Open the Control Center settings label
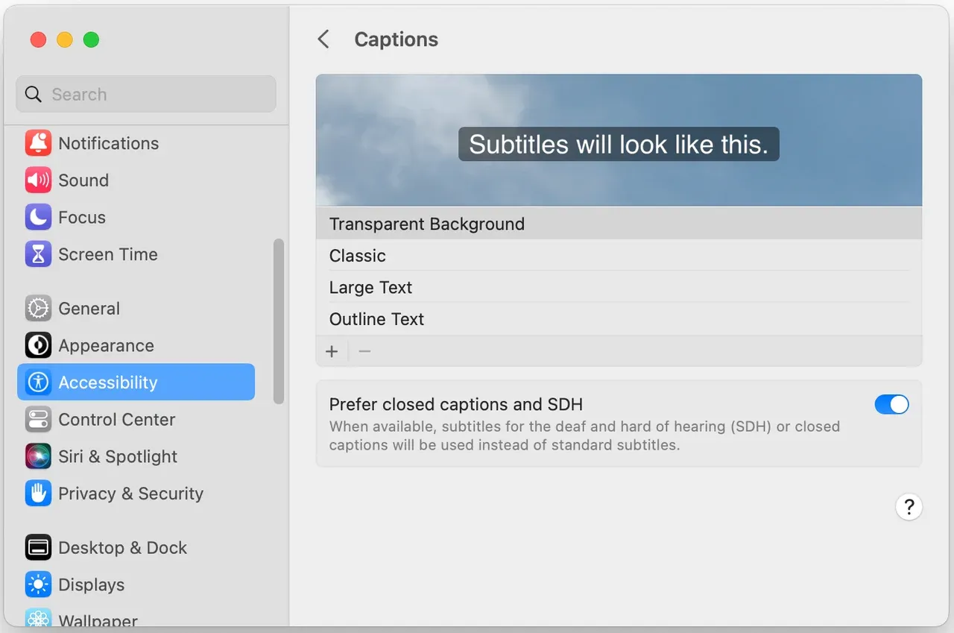This screenshot has height=633, width=954. [117, 420]
